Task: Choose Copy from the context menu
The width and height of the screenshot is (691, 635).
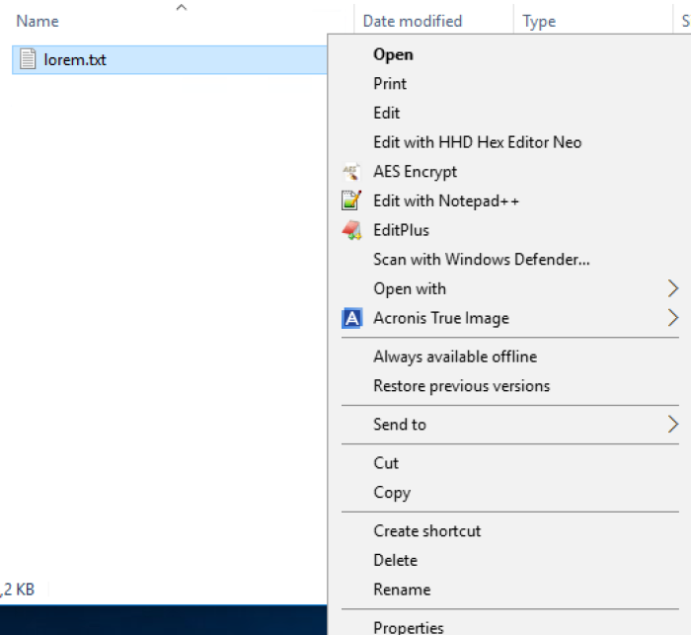Action: click(x=510, y=492)
